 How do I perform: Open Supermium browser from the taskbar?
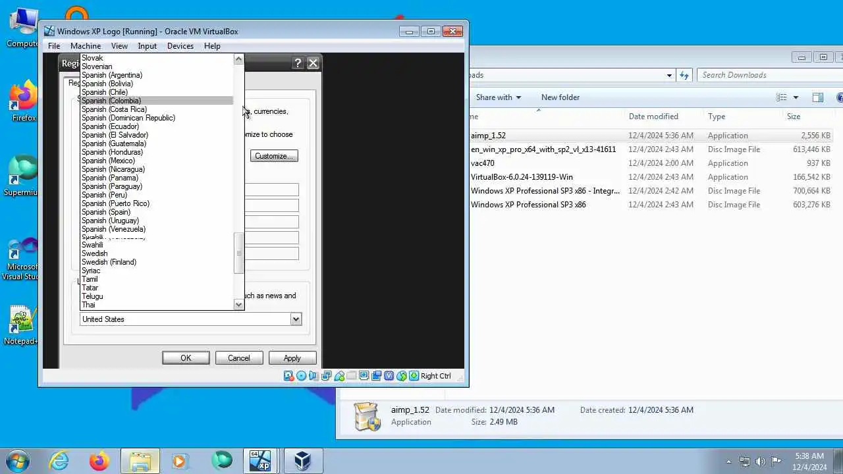[222, 461]
